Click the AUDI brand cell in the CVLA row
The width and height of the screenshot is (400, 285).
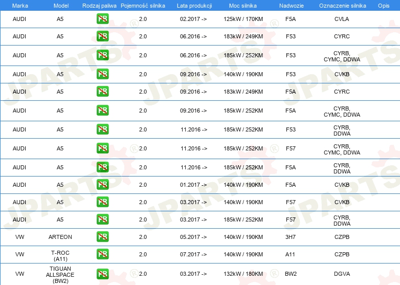tap(19, 19)
